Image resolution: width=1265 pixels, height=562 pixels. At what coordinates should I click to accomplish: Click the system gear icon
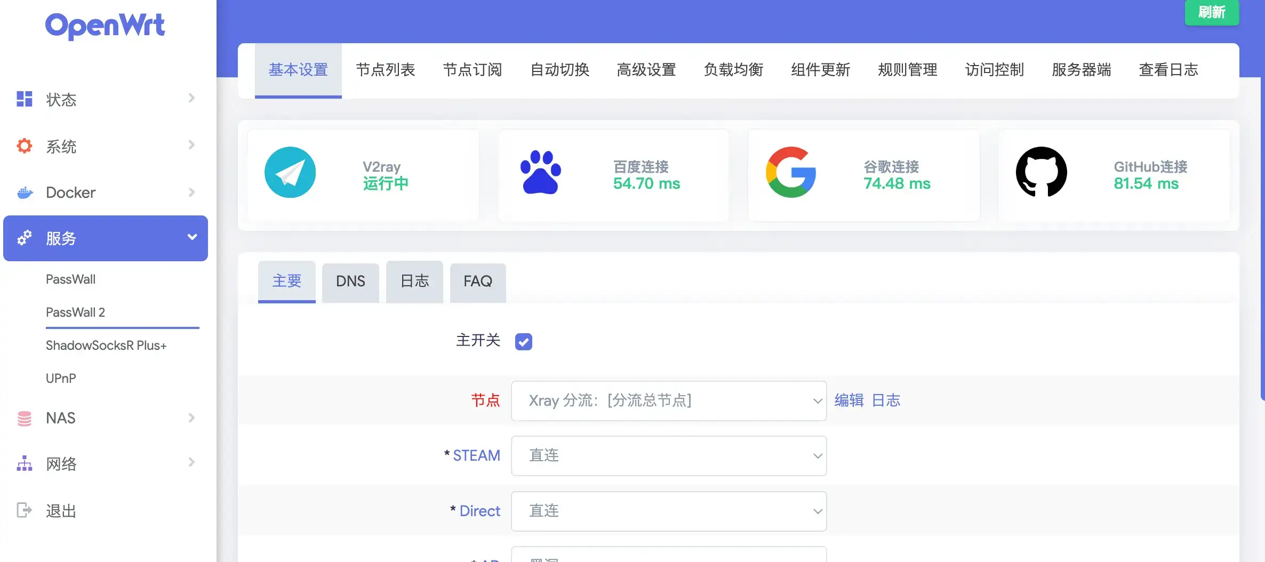25,146
